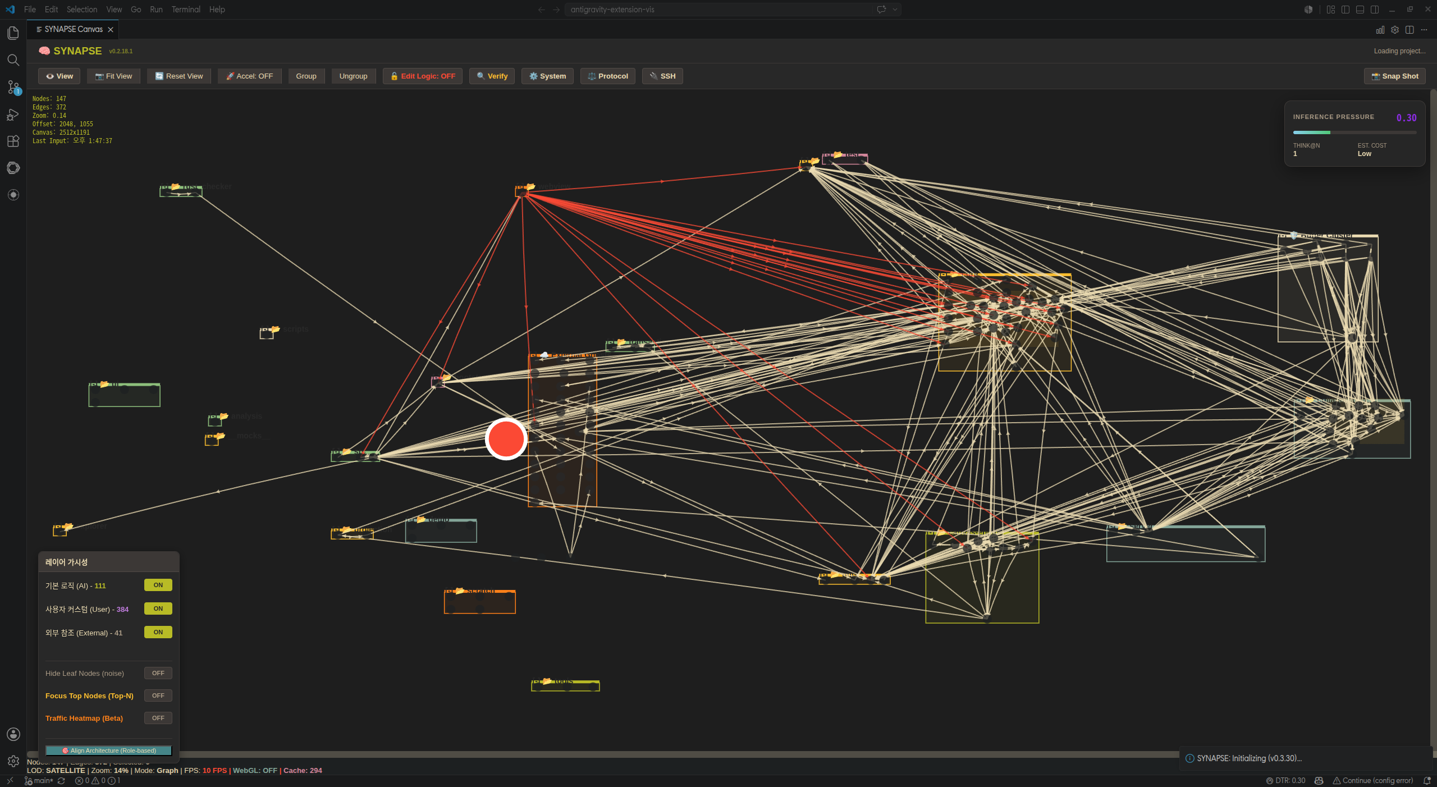Screen dimensions: 1437x787
Task: Go back with the left navigation arrow
Action: 542,10
